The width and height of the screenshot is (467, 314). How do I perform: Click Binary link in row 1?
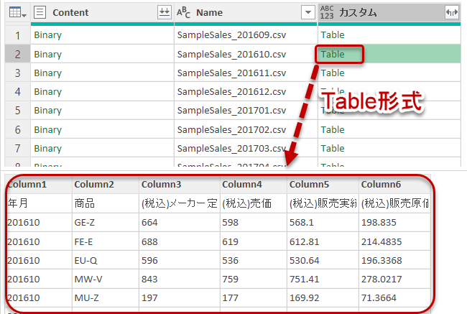(47, 35)
